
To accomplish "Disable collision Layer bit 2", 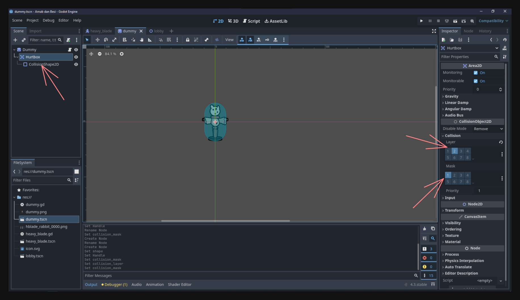I will pos(454,151).
